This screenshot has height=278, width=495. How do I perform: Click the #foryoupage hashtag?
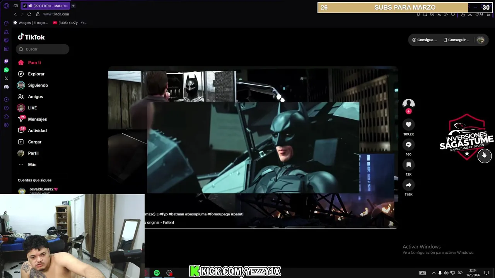point(218,214)
